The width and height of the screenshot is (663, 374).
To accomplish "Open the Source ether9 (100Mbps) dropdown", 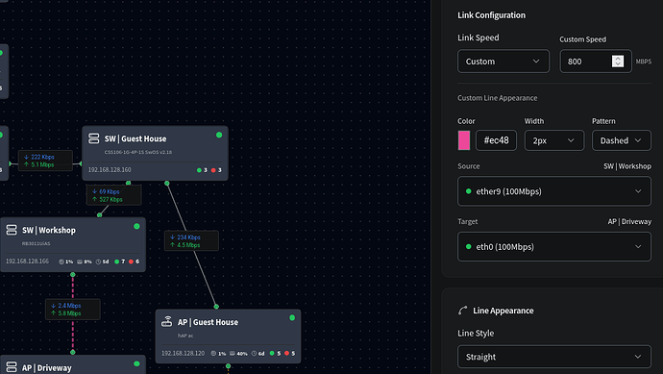I will 553,191.
